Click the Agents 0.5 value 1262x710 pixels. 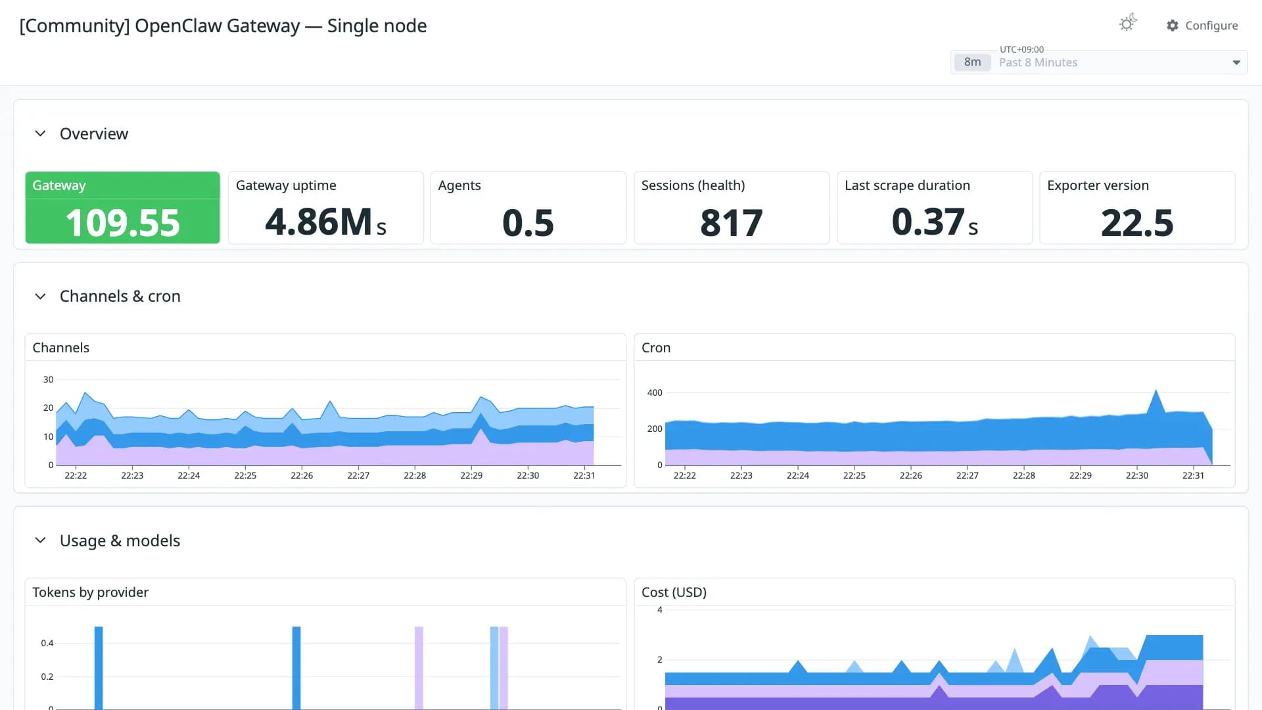(528, 222)
